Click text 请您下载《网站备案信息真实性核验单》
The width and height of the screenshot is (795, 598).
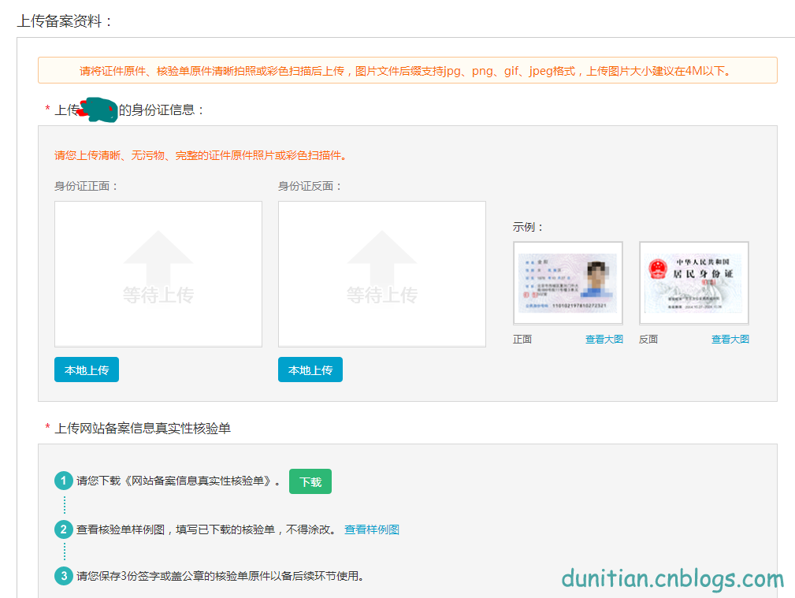[177, 481]
